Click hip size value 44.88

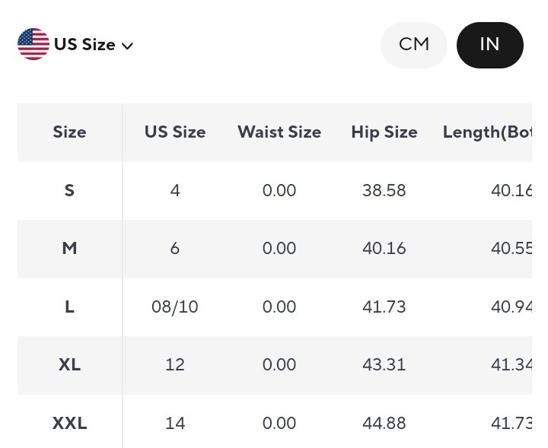coord(384,423)
